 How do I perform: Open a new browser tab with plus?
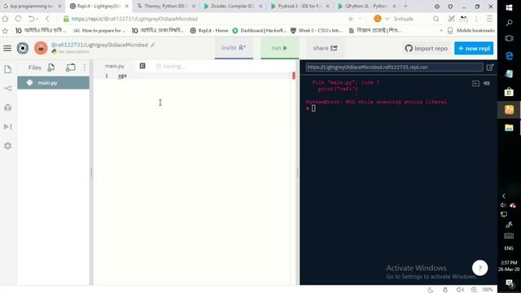point(405,6)
